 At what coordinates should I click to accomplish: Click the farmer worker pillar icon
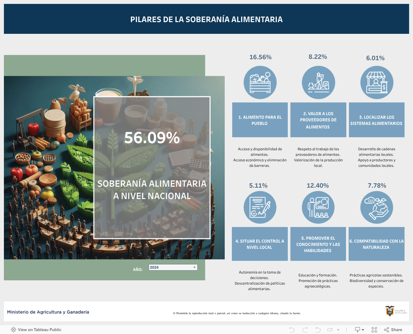click(318, 83)
